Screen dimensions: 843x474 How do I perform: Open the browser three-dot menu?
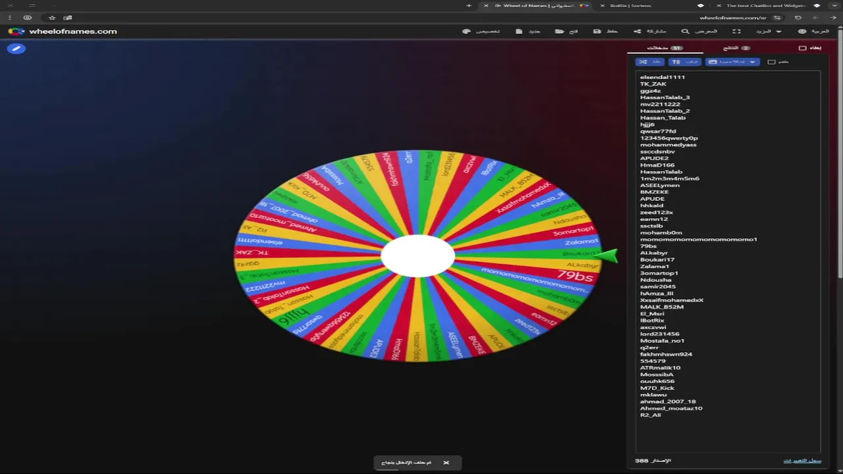[10, 18]
